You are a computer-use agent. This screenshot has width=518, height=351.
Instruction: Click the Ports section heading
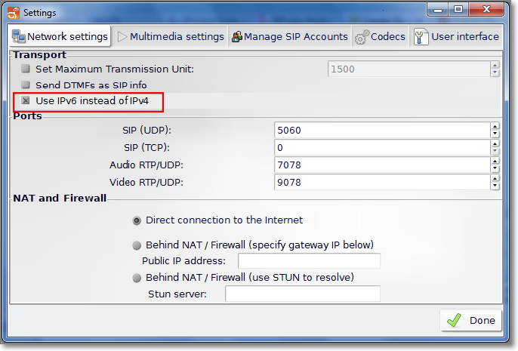point(27,116)
